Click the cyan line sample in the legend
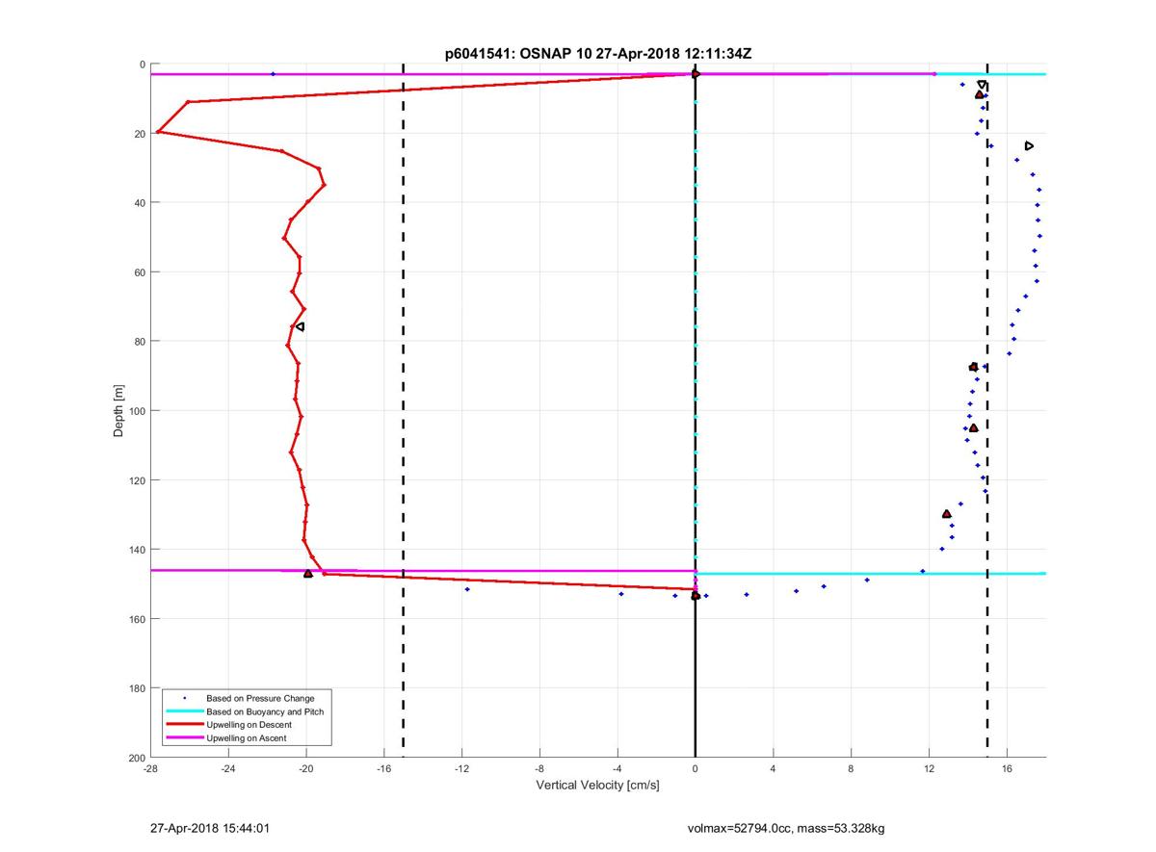This screenshot has height=852, width=1156. [x=184, y=711]
